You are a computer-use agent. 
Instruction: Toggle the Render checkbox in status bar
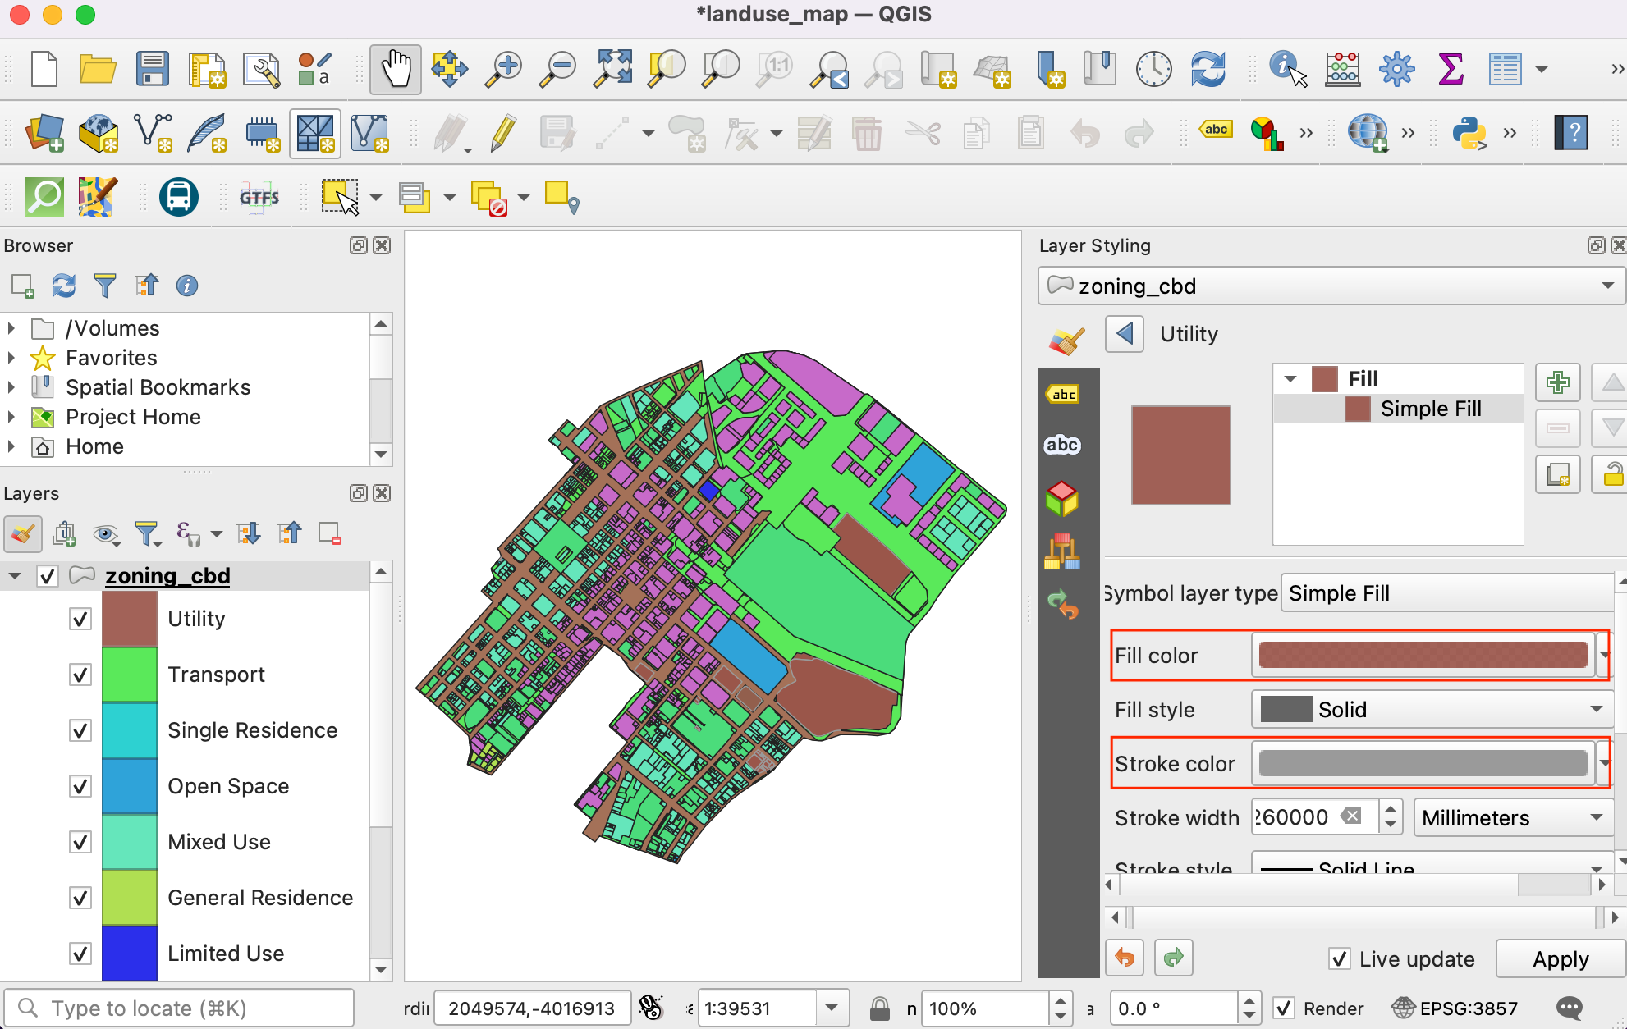(x=1284, y=1008)
